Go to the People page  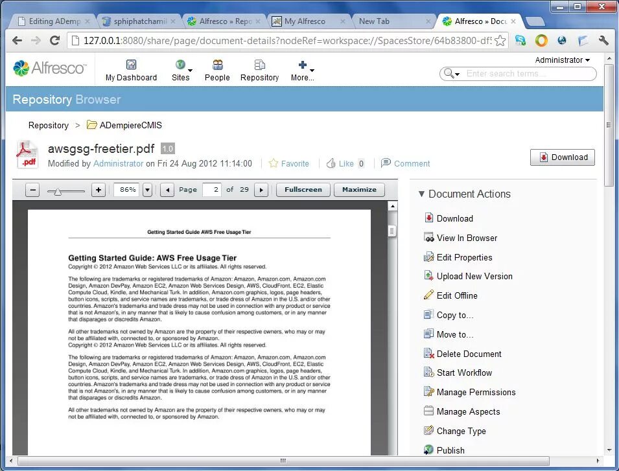tap(217, 70)
